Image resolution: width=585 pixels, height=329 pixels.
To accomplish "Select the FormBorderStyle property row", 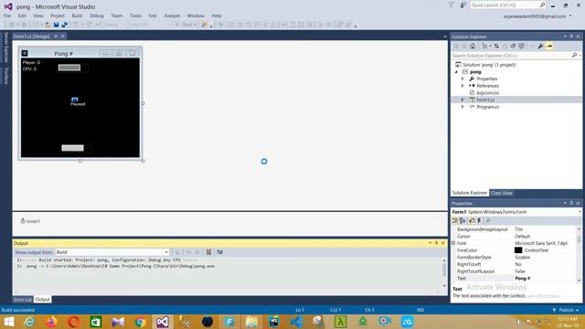I will point(515,258).
